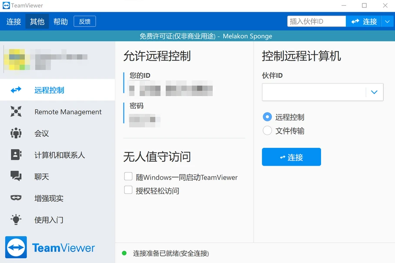Open the 聊天 sidebar tab
Viewport: 395px width, 263px height.
57,176
